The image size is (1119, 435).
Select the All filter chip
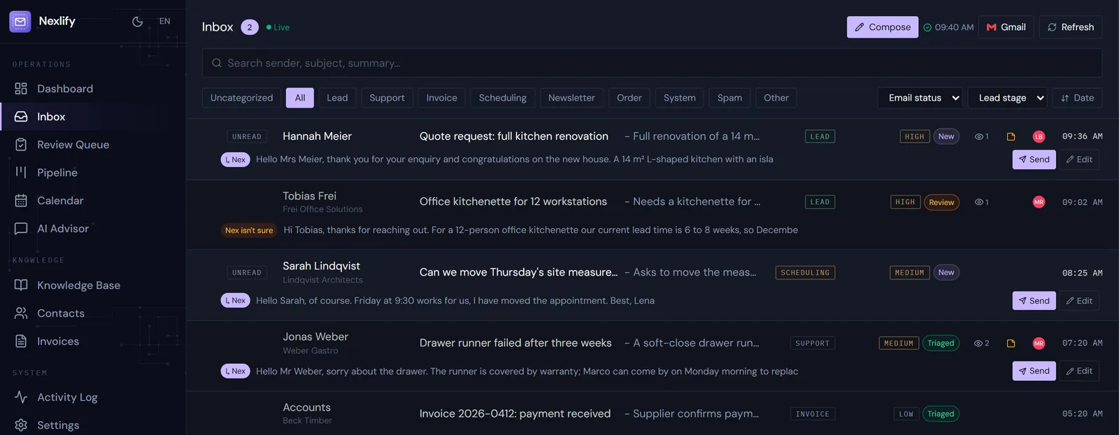tap(300, 98)
